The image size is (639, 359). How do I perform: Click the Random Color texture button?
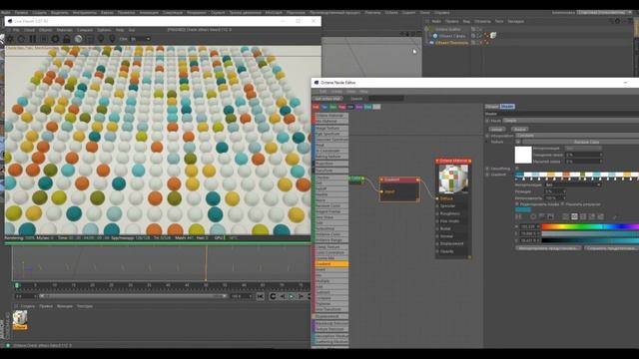pyautogui.click(x=581, y=142)
